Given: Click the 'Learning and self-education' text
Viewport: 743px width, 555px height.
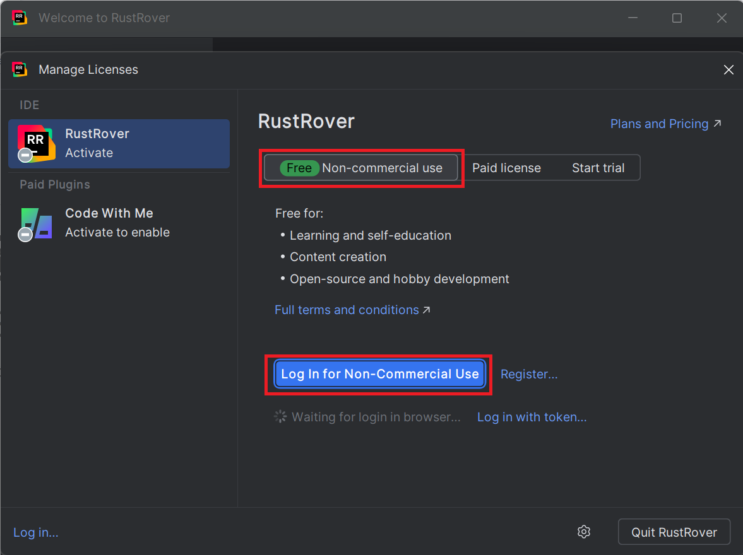Looking at the screenshot, I should [x=371, y=235].
